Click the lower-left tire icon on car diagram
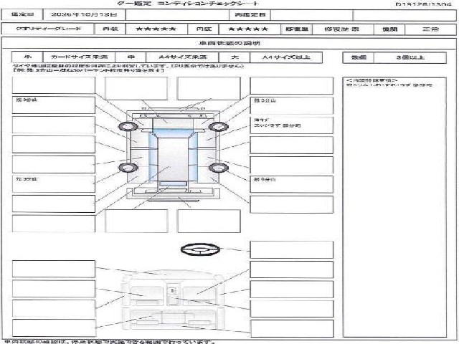The width and height of the screenshot is (459, 344). click(x=128, y=168)
